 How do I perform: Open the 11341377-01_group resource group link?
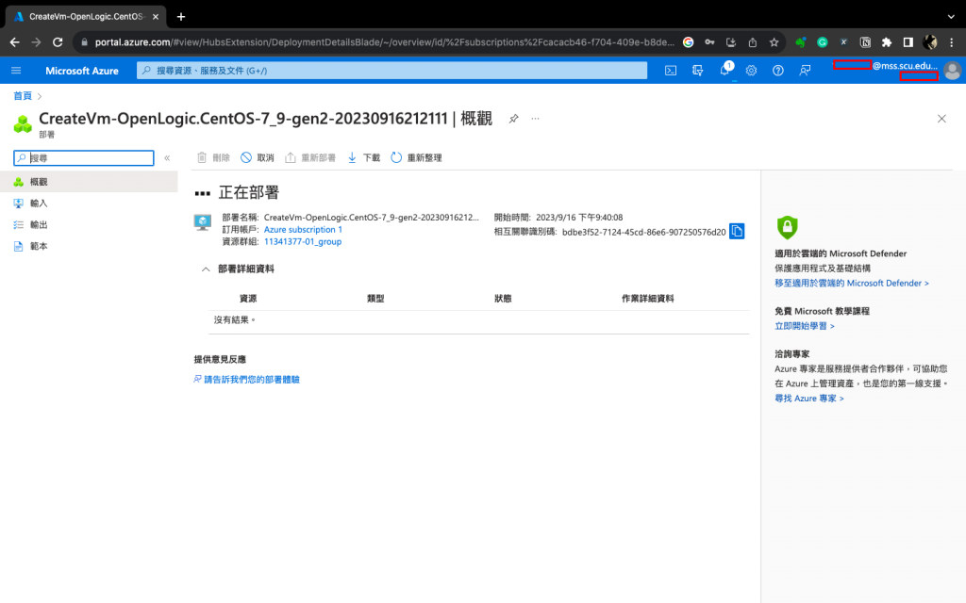[303, 242]
